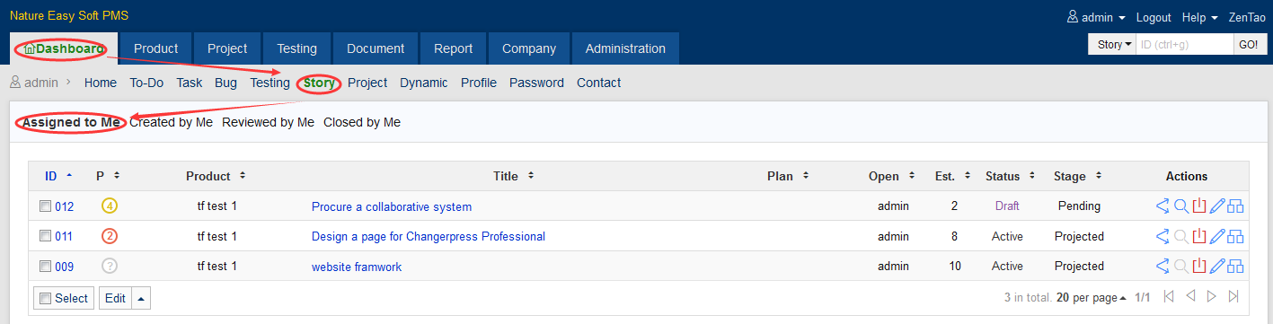Expand the 20 per page selector
1273x324 pixels.
pos(1092,297)
